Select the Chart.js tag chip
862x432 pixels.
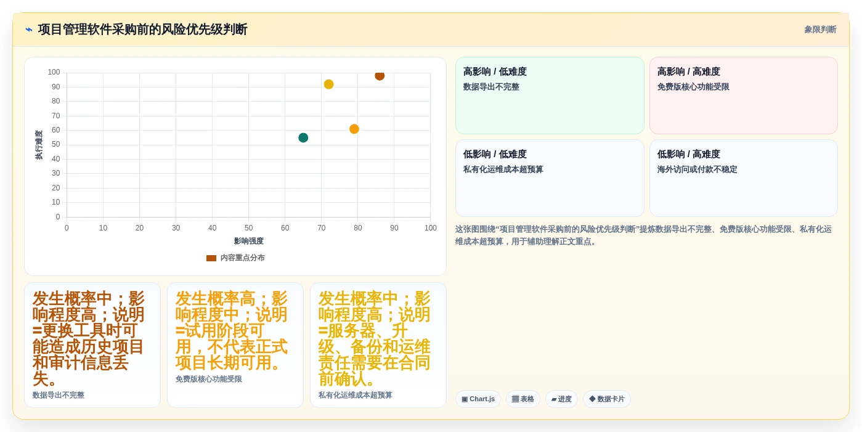click(x=478, y=399)
